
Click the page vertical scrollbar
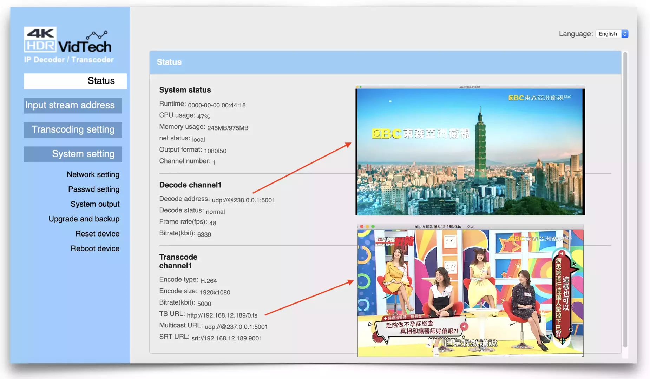[625, 200]
